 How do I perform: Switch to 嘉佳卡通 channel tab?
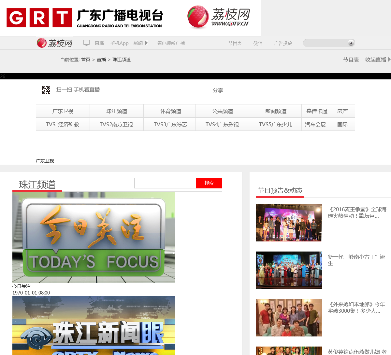tap(316, 111)
